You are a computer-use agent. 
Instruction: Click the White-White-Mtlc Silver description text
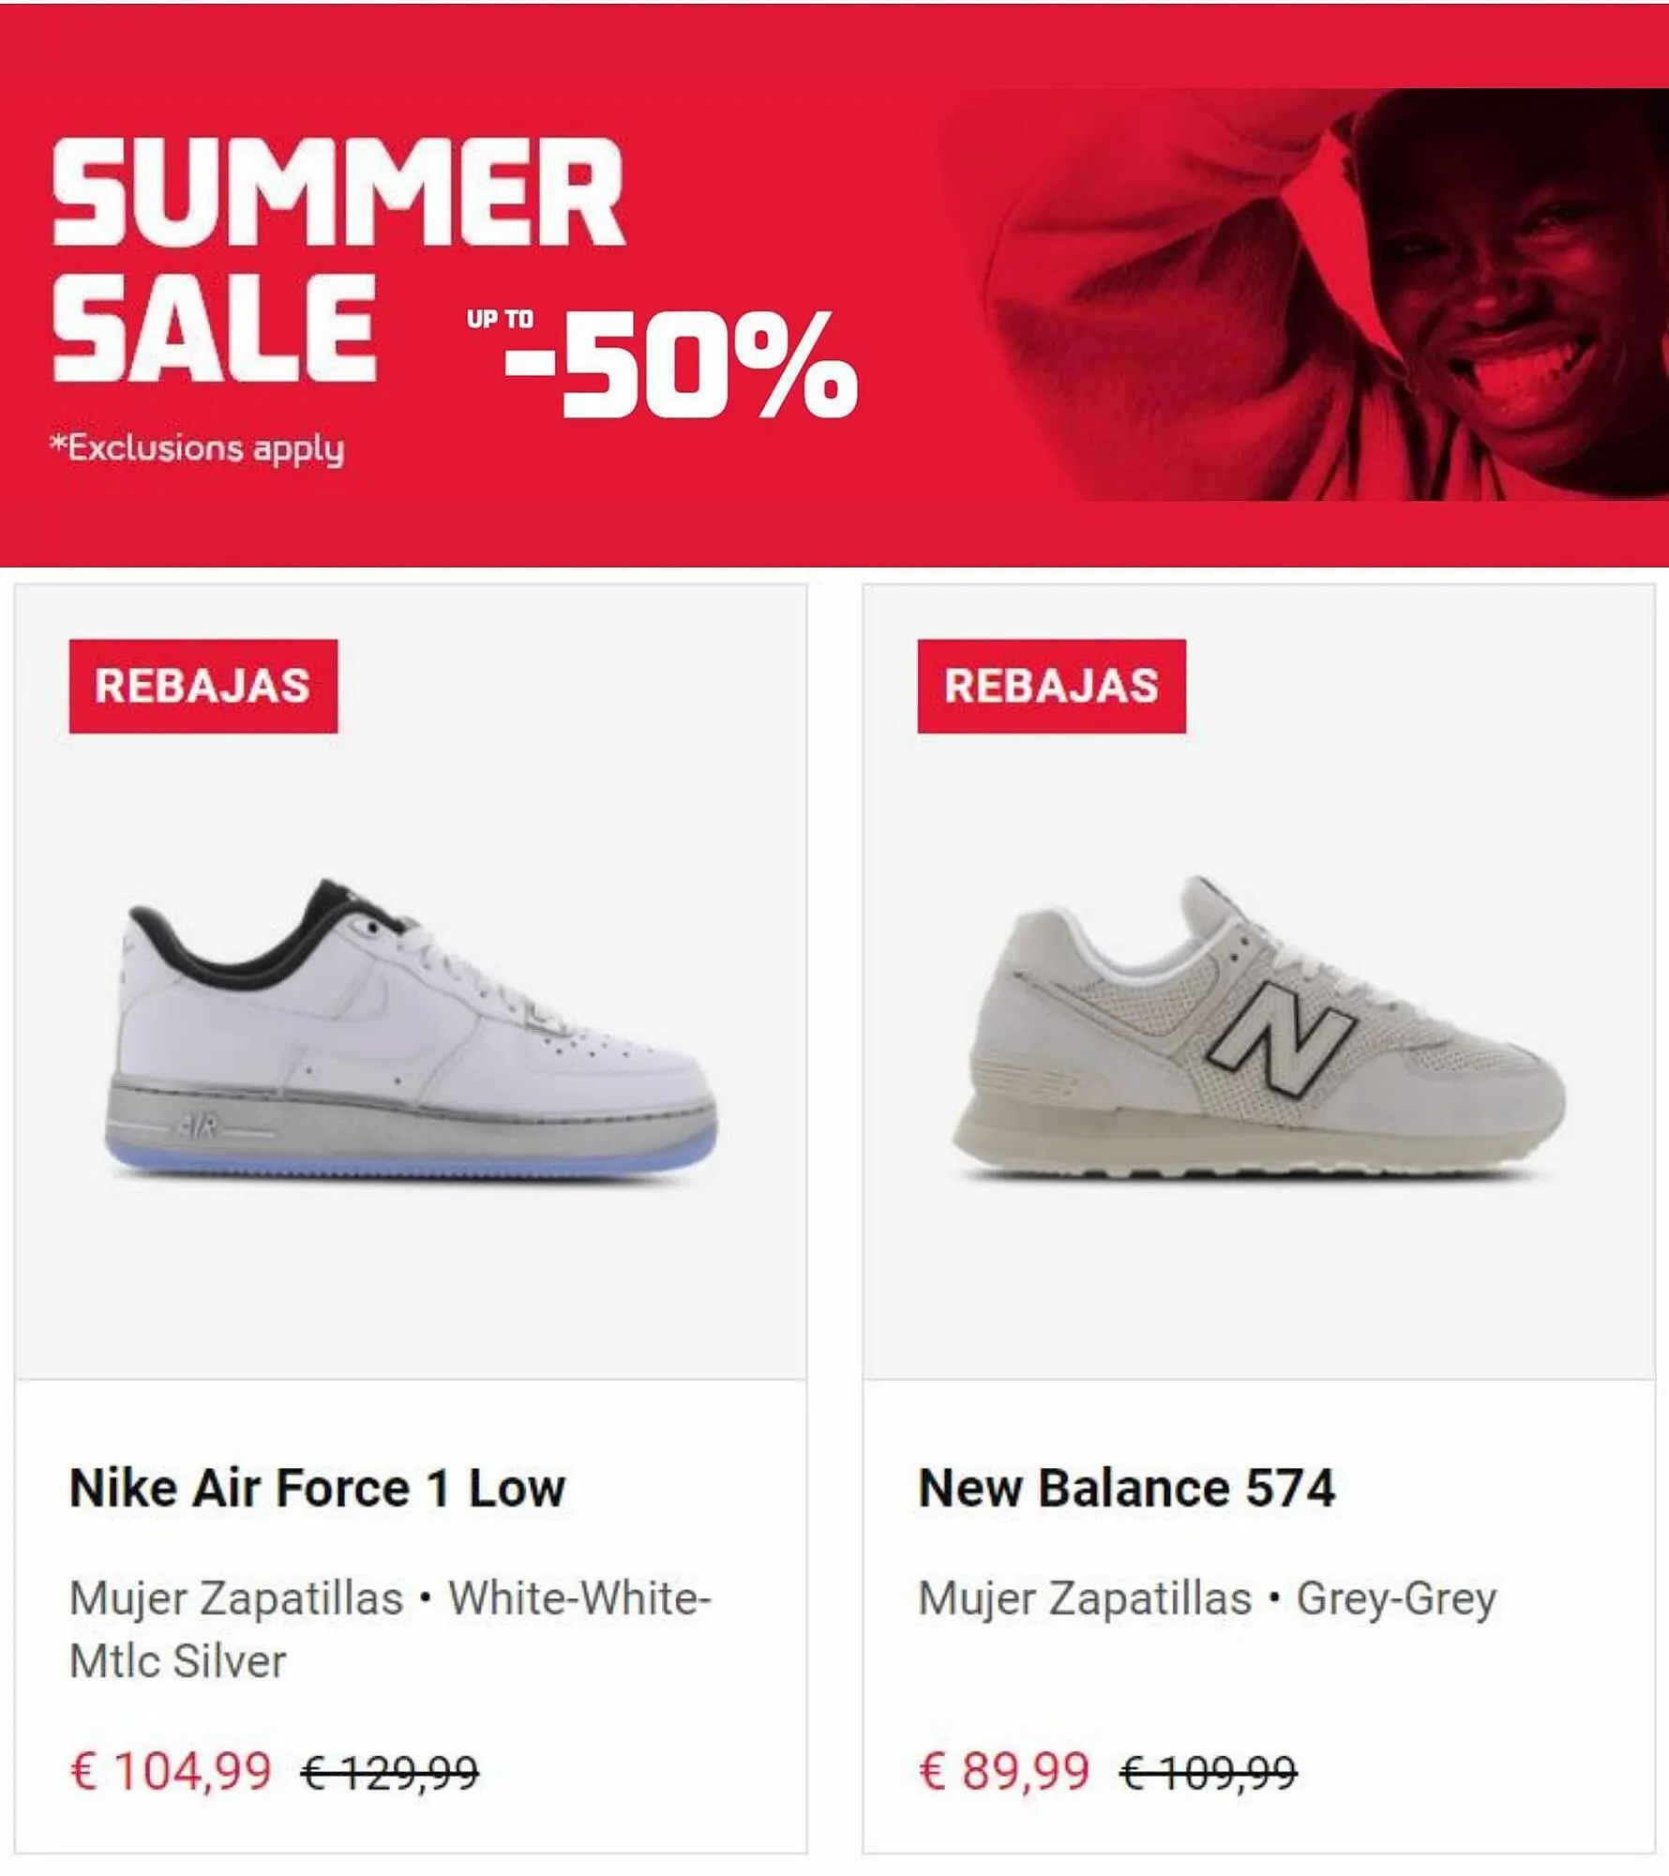point(390,1629)
